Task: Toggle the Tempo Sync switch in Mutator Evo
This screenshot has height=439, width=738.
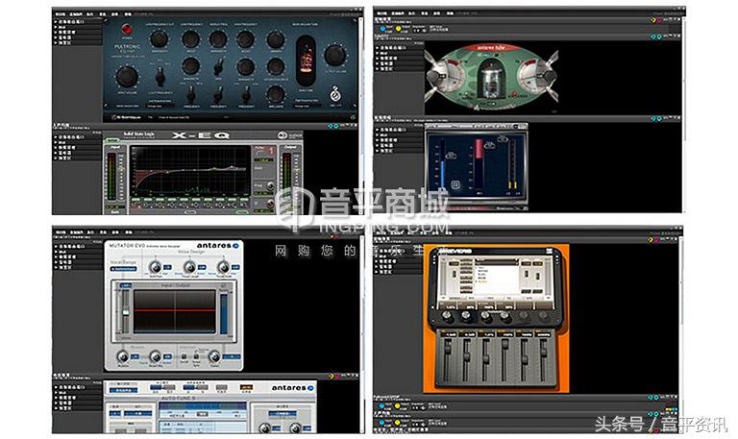Action: click(x=196, y=356)
